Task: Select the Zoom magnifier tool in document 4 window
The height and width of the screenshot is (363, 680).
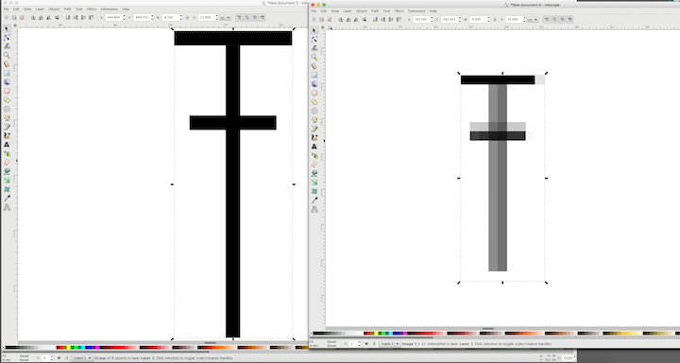Action: [x=314, y=58]
